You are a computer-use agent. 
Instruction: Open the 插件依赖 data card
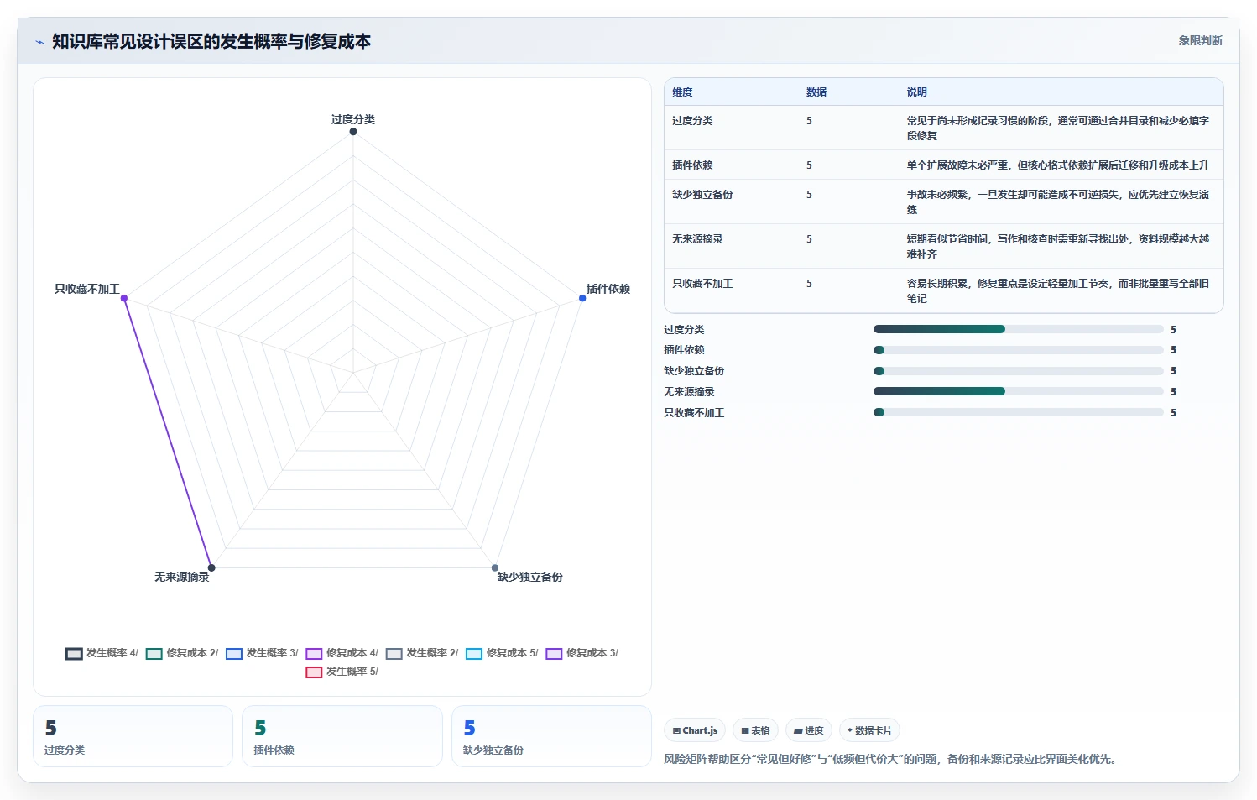pyautogui.click(x=342, y=736)
